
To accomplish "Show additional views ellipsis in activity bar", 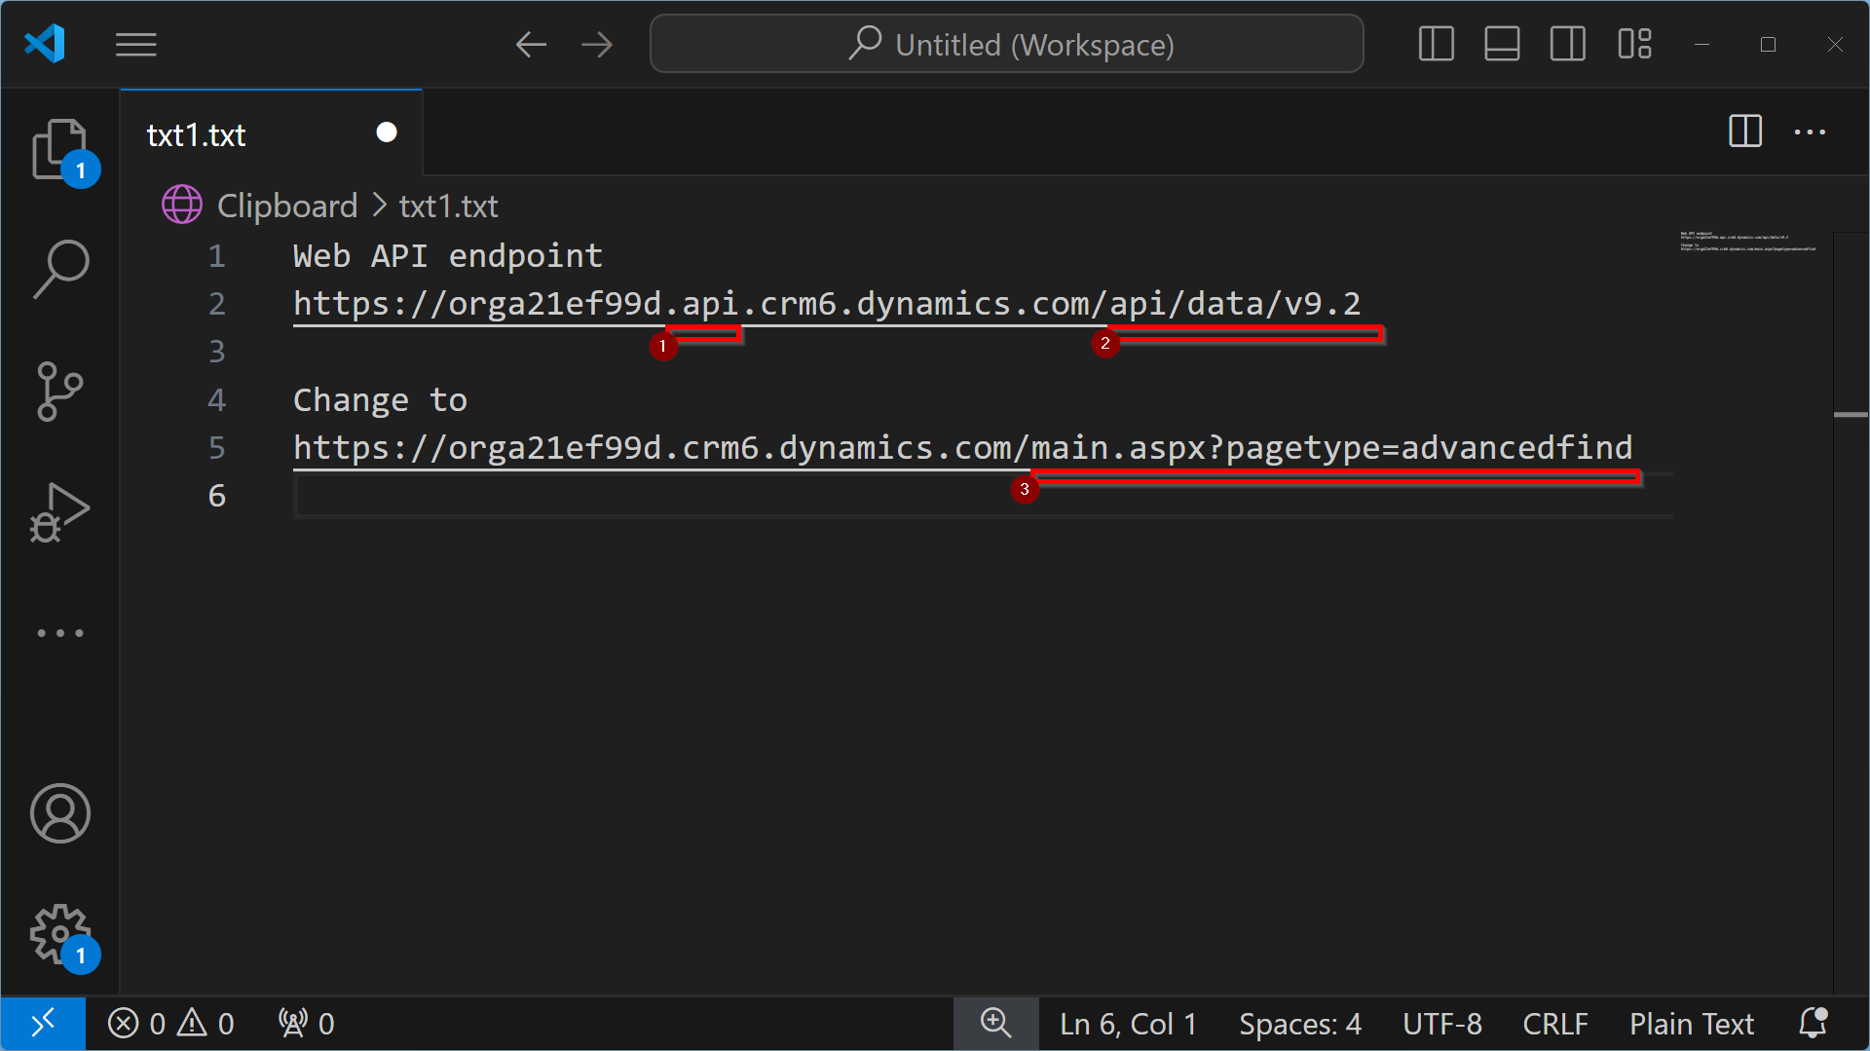I will (60, 633).
